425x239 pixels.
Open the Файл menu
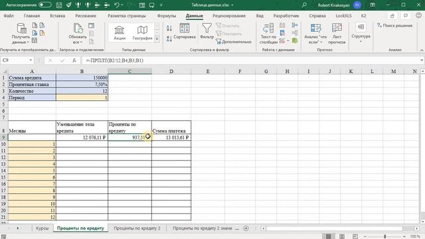(9, 16)
